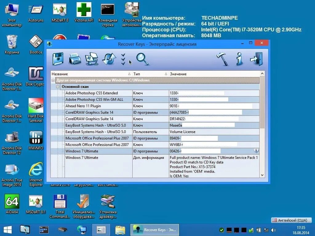This screenshot has height=236, width=315.
Task: Open the AIDA64 desktop icon
Action: tap(12, 204)
